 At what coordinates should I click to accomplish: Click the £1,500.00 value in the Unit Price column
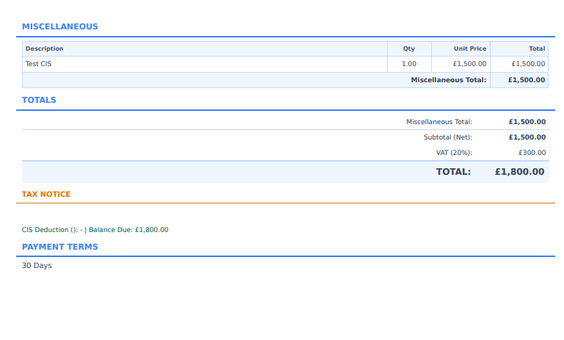tap(469, 64)
